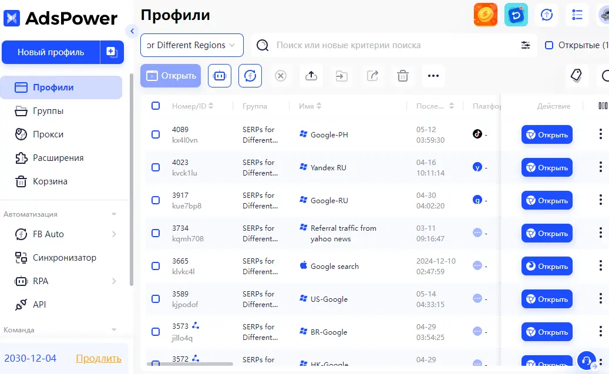This screenshot has width=609, height=374.
Task: Collapse the Автоматизация section arrow
Action: (114, 214)
